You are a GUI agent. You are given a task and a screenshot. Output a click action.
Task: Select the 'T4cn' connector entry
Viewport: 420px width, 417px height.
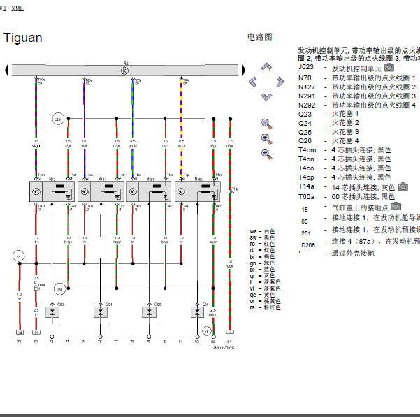[x=345, y=159]
